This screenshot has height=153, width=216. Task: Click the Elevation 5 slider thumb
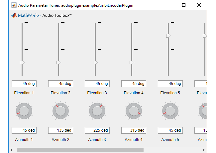[x=168, y=36]
